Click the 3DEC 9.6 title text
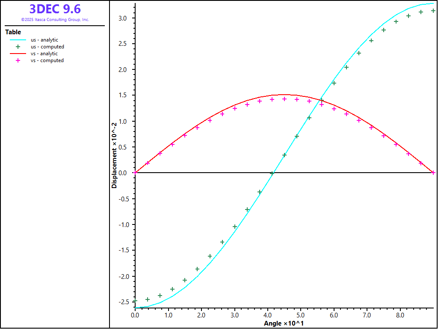This screenshot has height=329, width=438. (x=55, y=9)
